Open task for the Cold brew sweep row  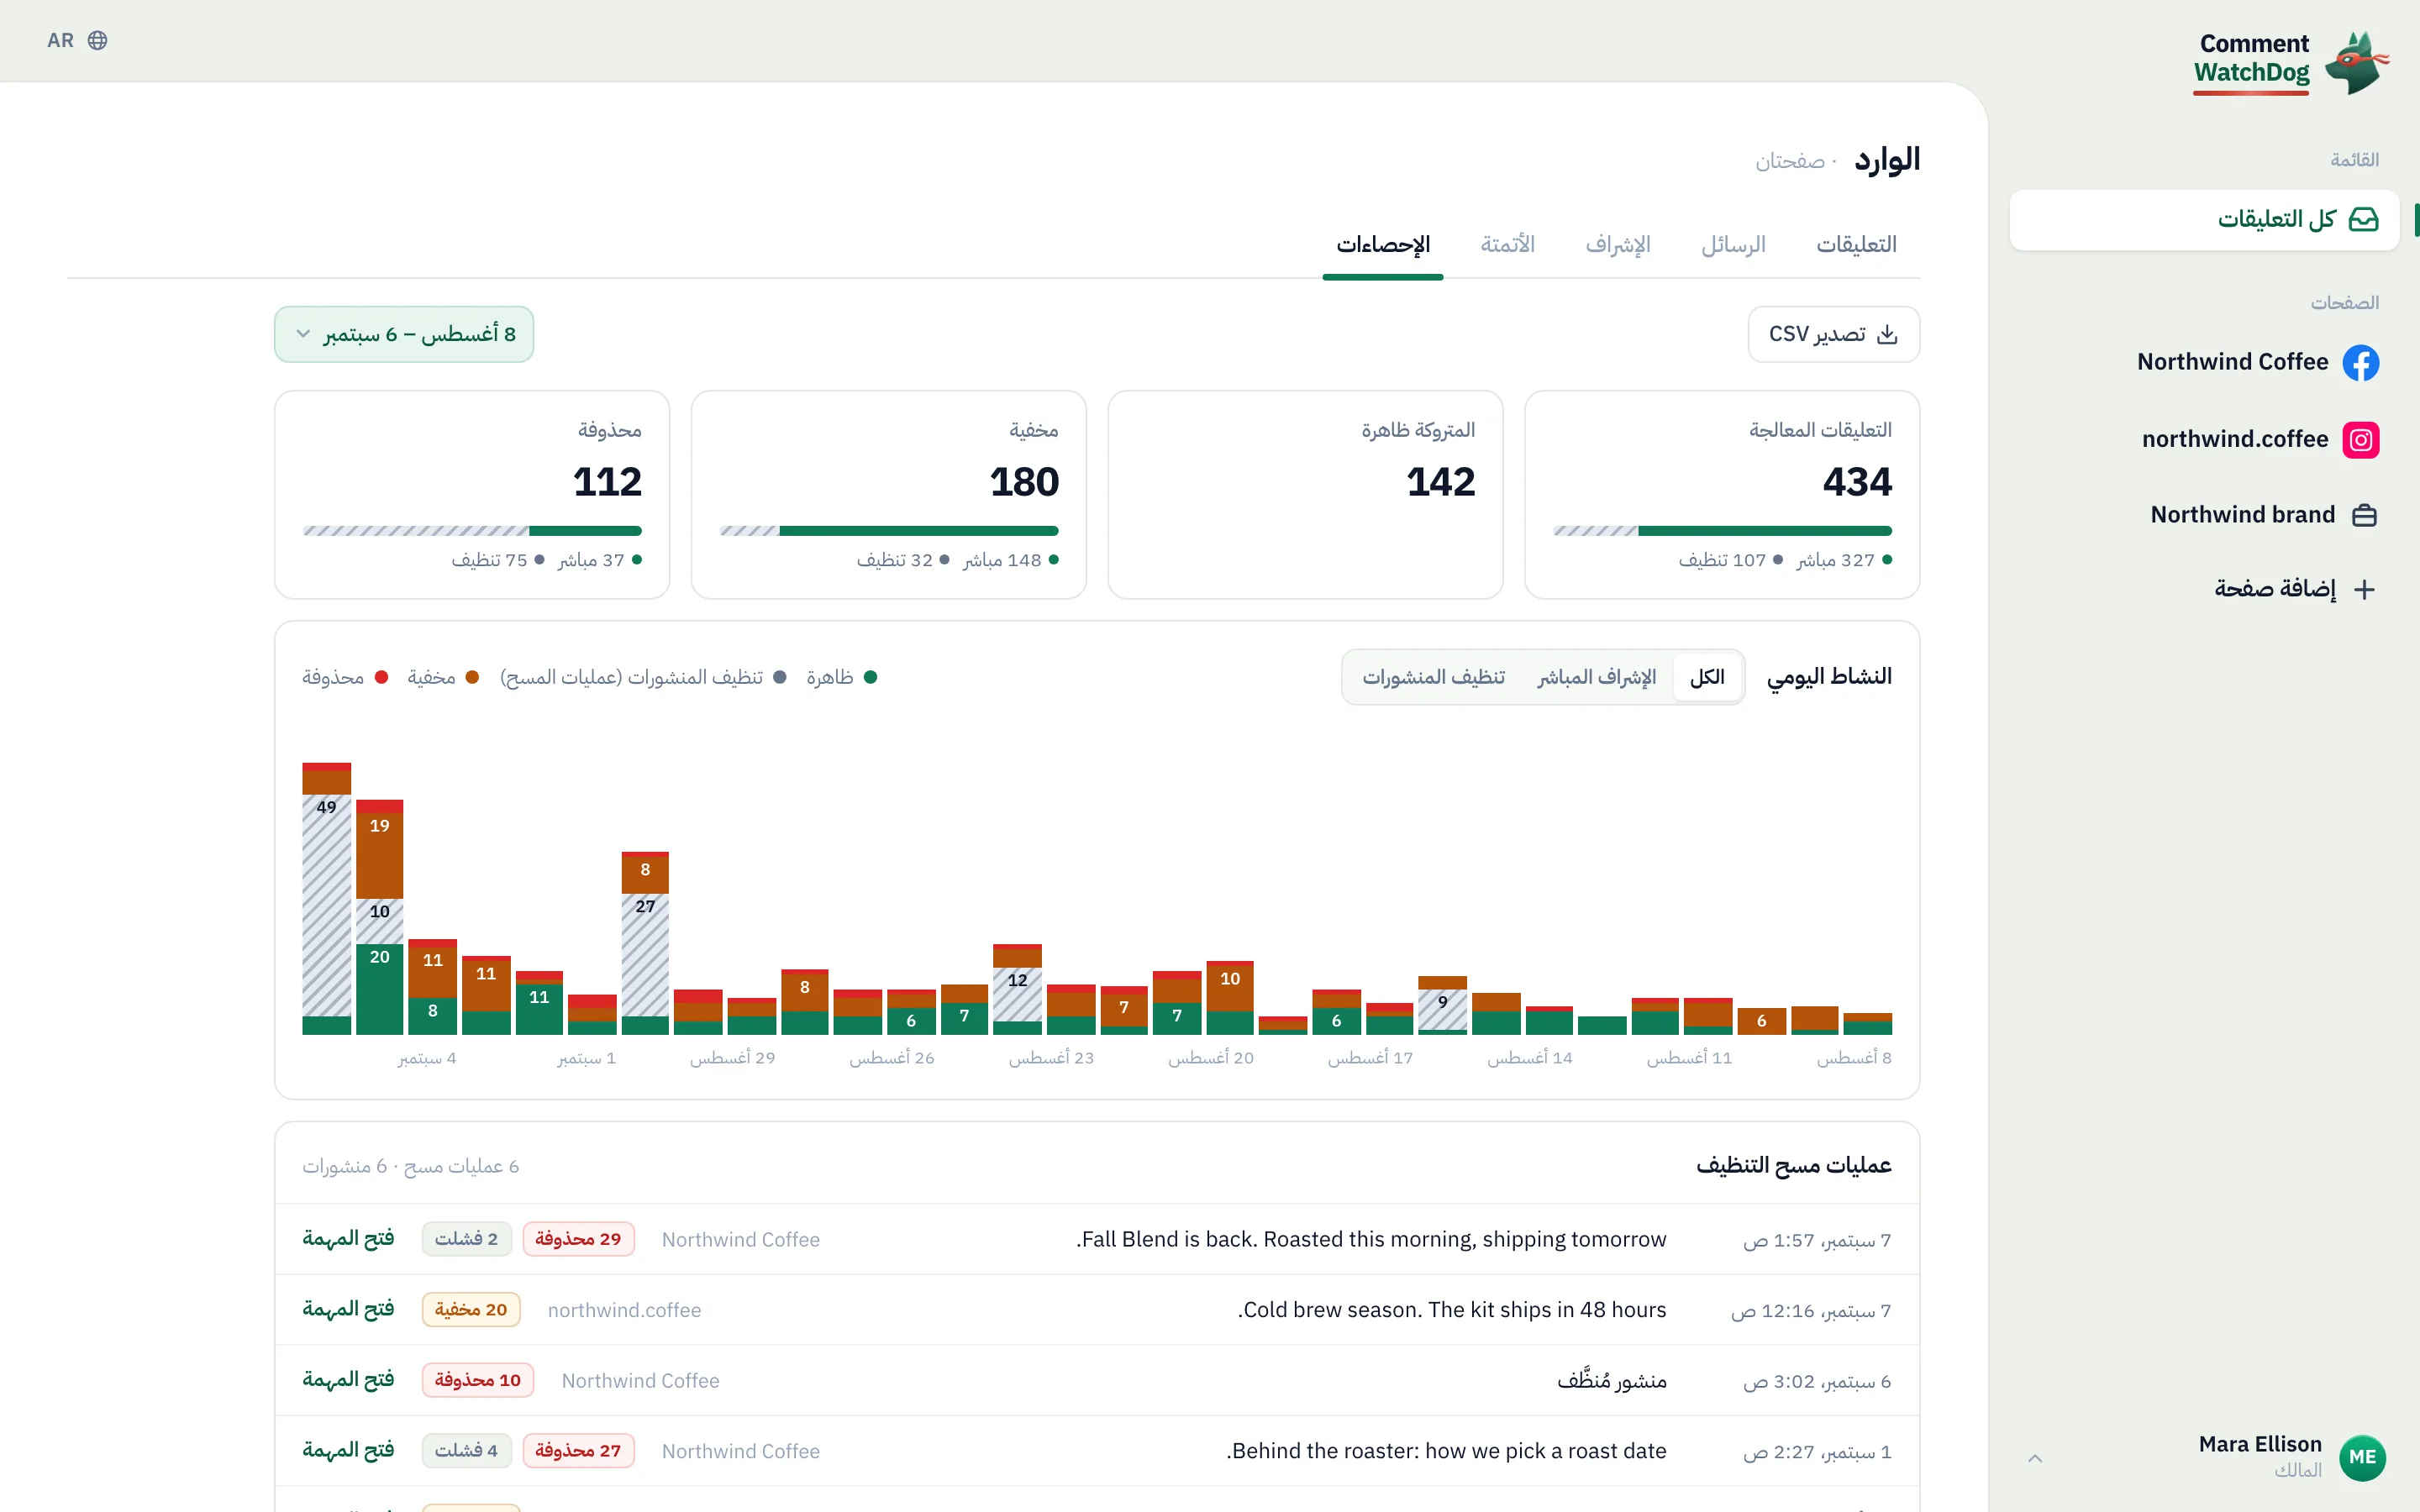pos(348,1310)
